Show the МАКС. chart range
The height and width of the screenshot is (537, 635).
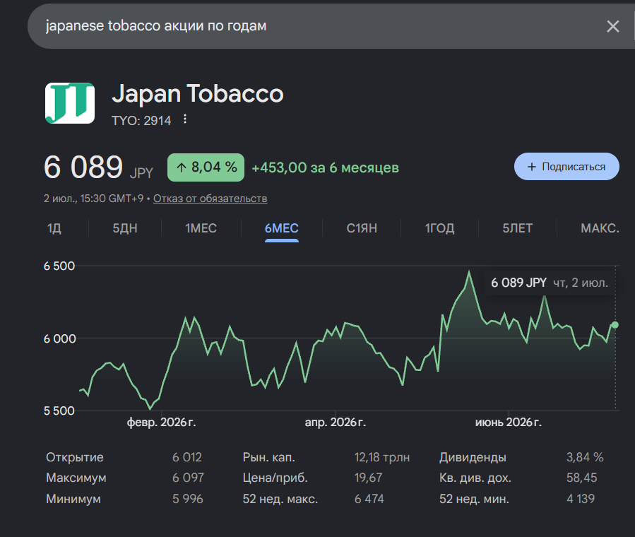(600, 228)
